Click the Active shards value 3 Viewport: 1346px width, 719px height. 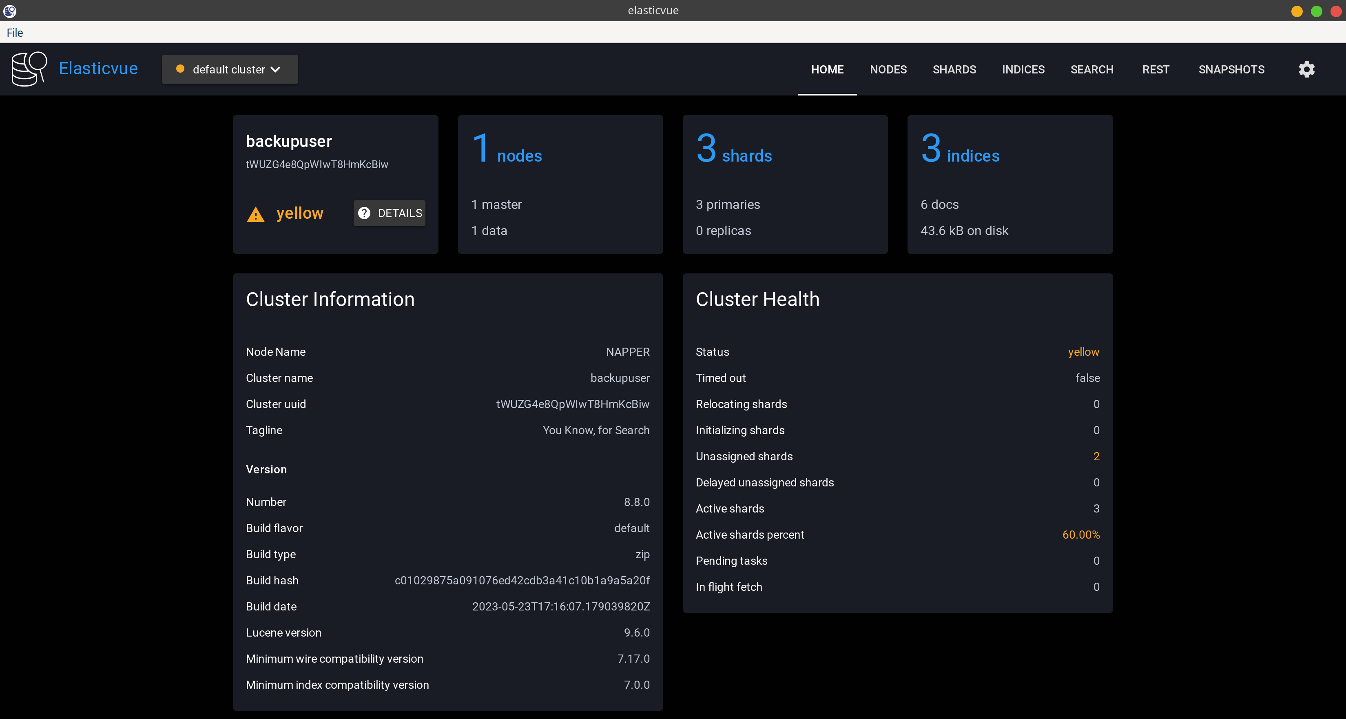1096,509
